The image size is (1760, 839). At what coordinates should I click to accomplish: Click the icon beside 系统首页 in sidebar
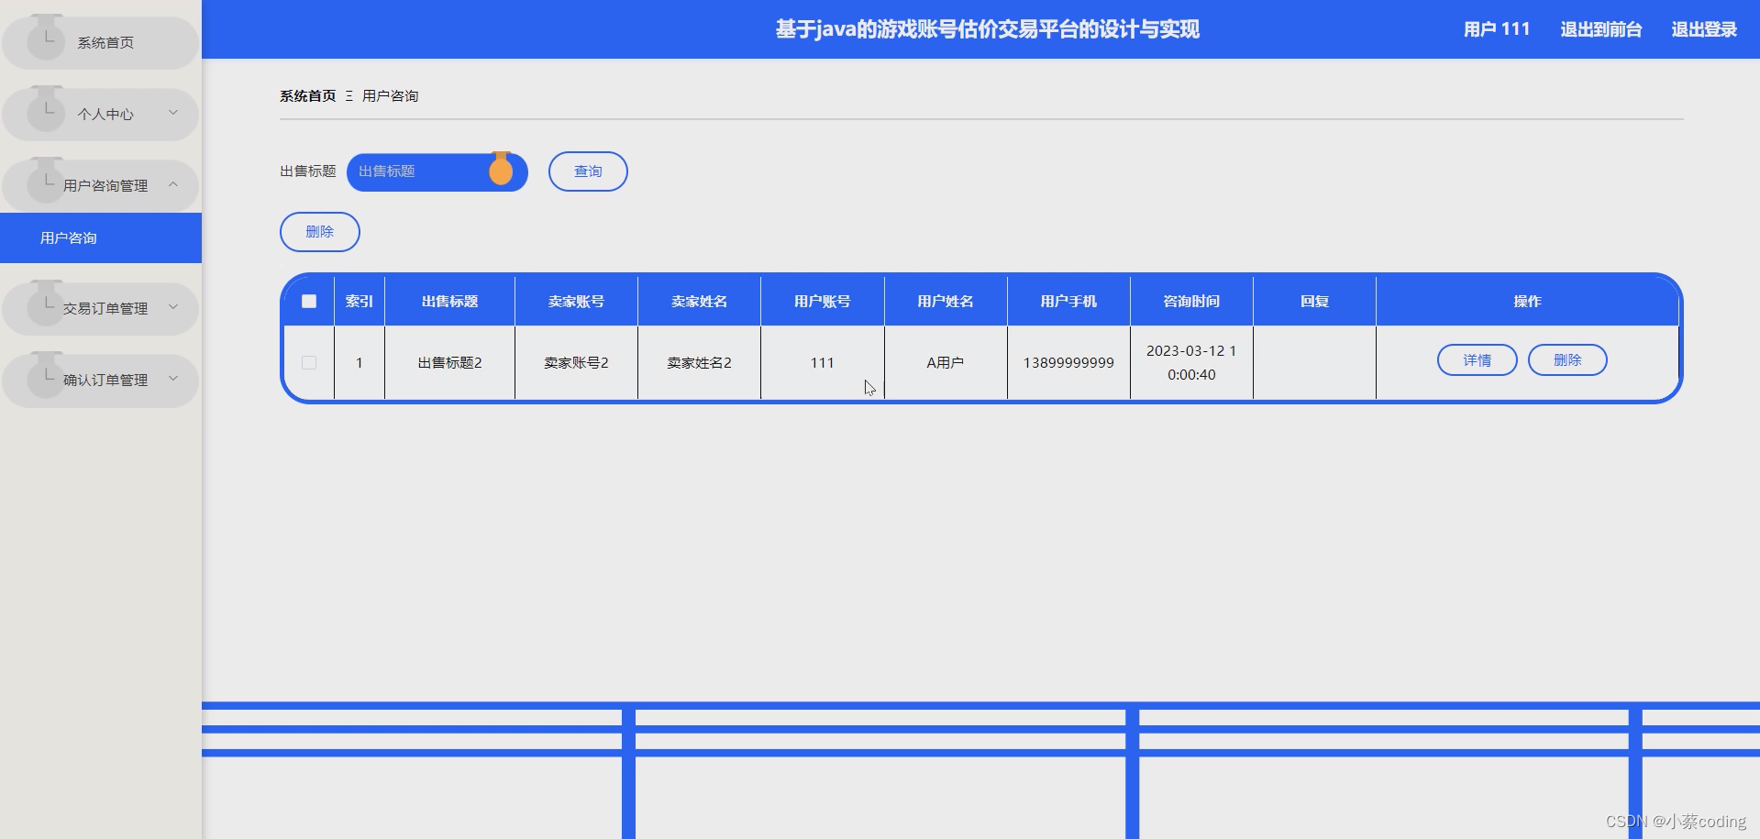click(46, 39)
